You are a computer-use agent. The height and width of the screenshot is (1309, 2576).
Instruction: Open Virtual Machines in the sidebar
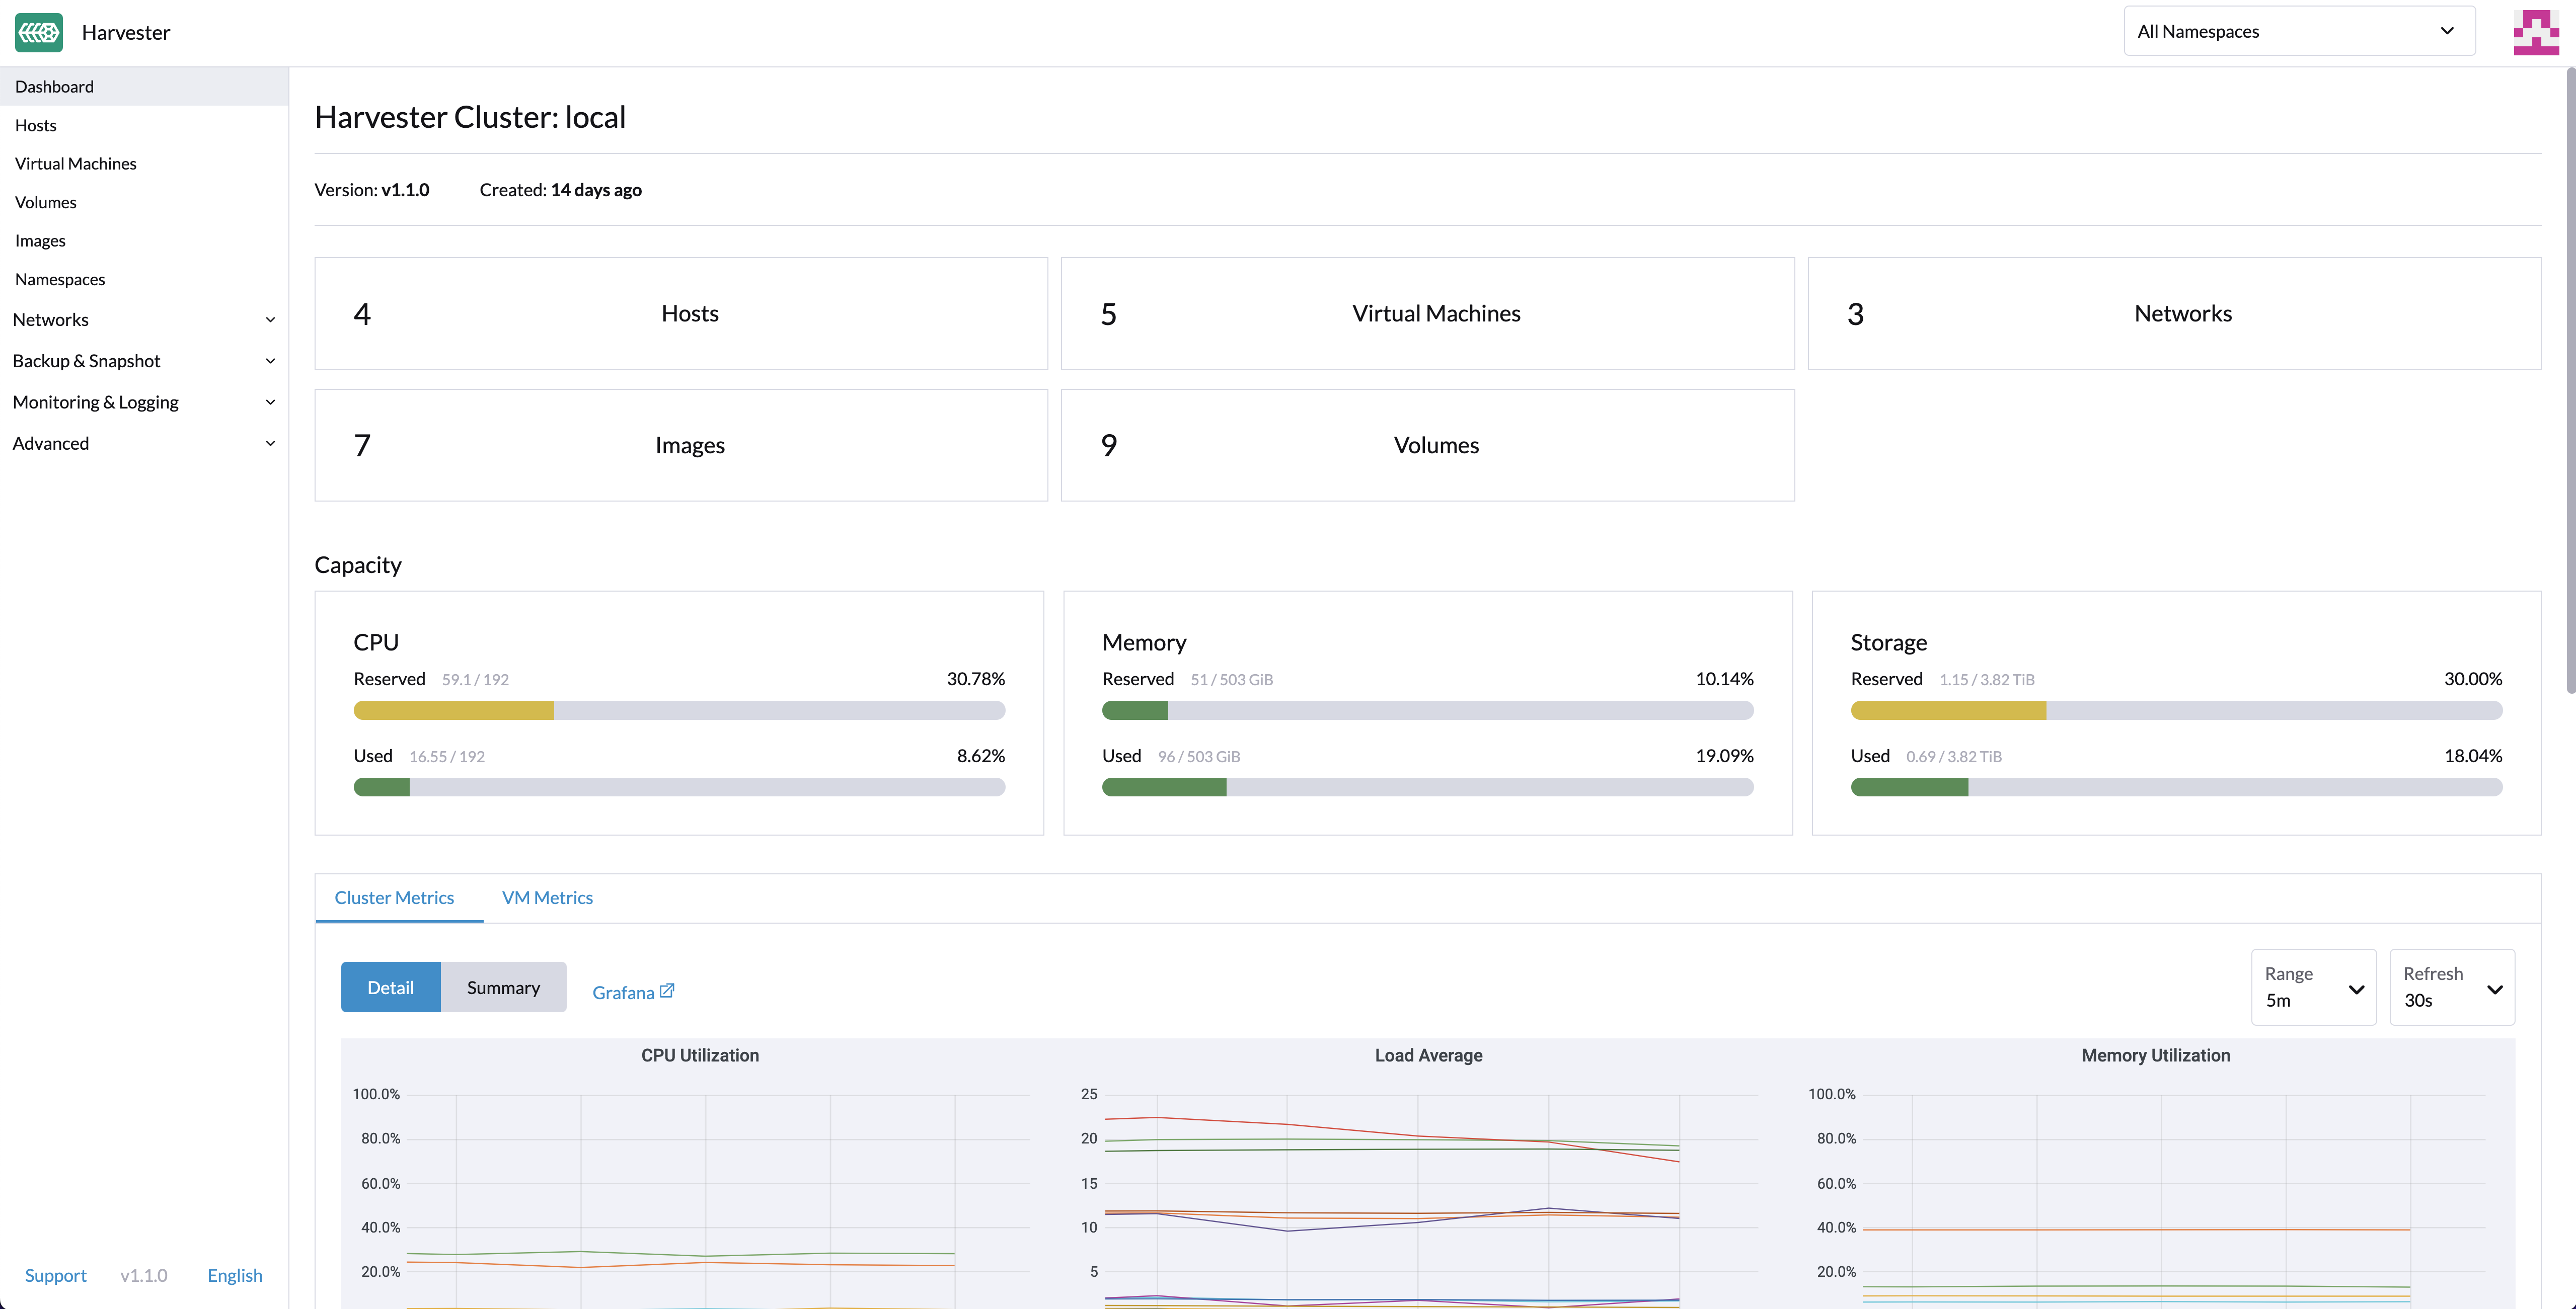coord(76,163)
